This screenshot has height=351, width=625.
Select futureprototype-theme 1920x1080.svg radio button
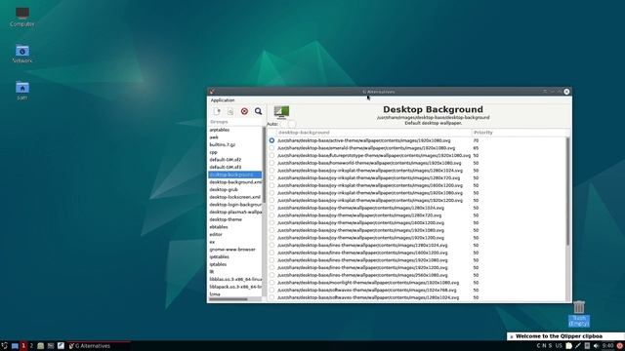pyautogui.click(x=271, y=156)
